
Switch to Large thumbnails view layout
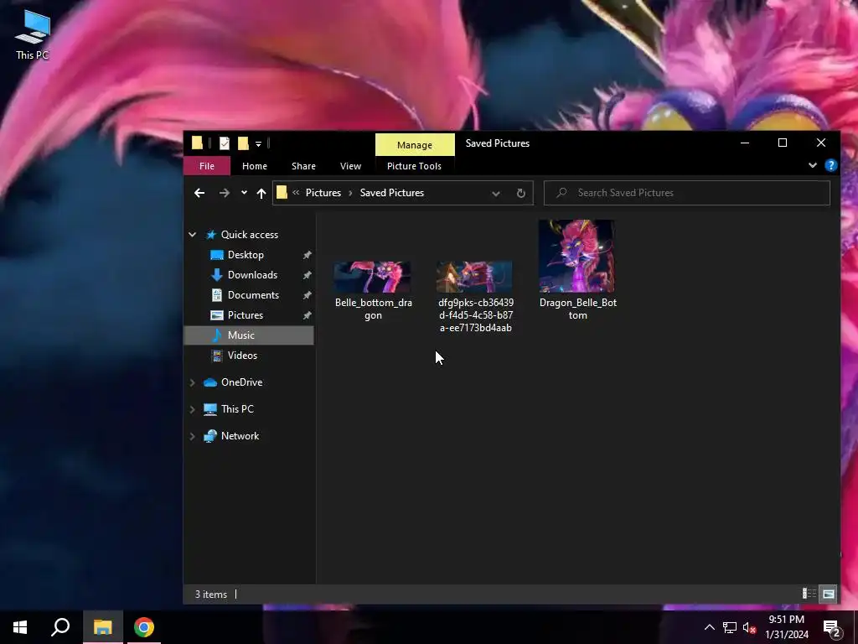point(829,594)
